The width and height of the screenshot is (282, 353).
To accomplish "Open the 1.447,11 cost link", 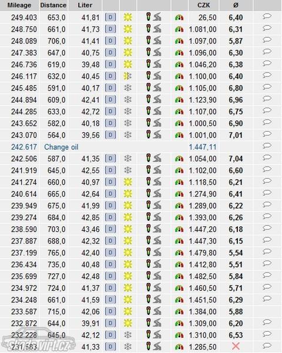I will click(203, 147).
